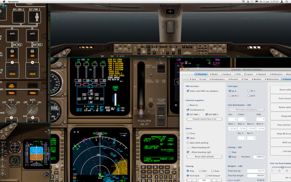Image resolution: width=291 pixels, height=182 pixels.
Task: Open the Network tab
Action: click(261, 74)
